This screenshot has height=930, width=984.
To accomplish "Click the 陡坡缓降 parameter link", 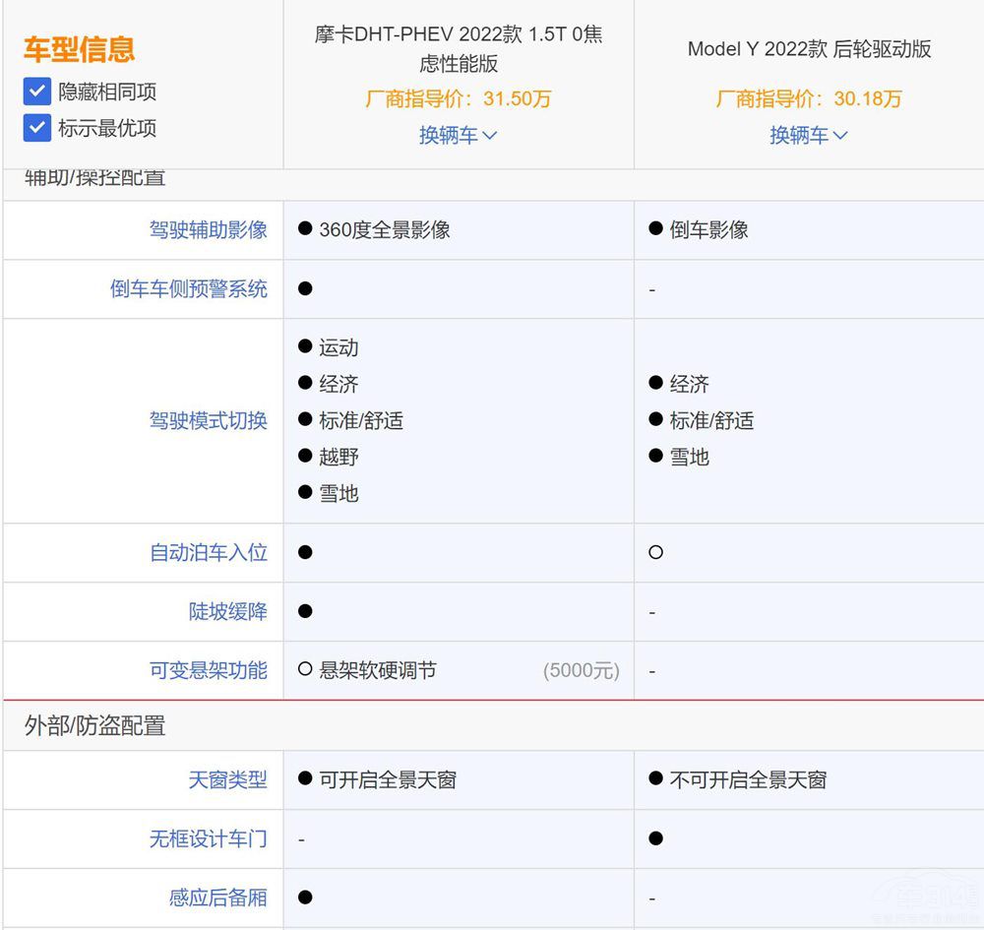I will pyautogui.click(x=227, y=612).
